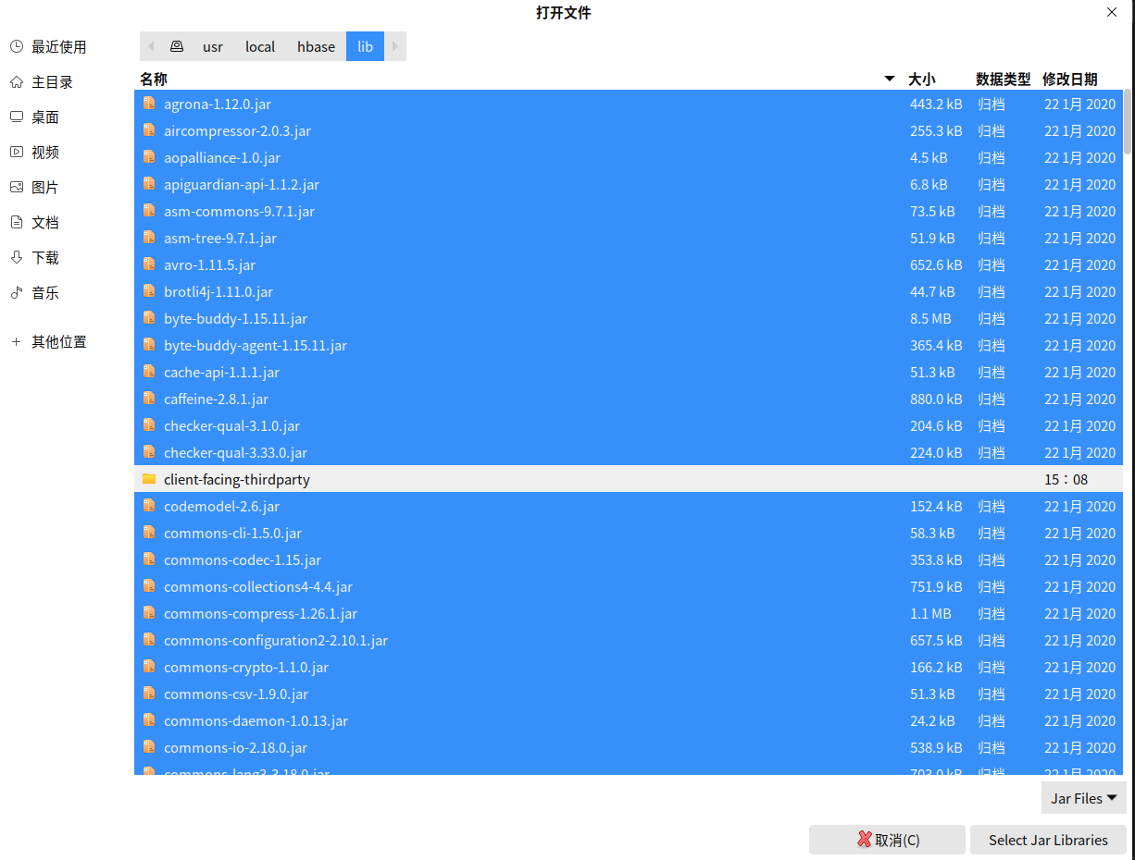Click the plus icon for Other Locations
The height and width of the screenshot is (860, 1135).
(16, 341)
